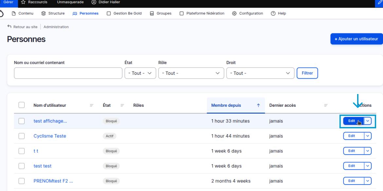Click sort icon beside Nom d'utilisateur column
The image size is (383, 191).
(x=92, y=105)
